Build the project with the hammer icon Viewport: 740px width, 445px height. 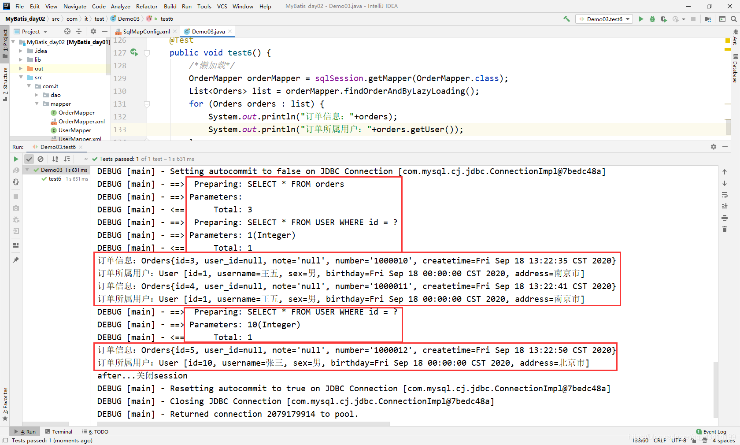[x=566, y=19]
